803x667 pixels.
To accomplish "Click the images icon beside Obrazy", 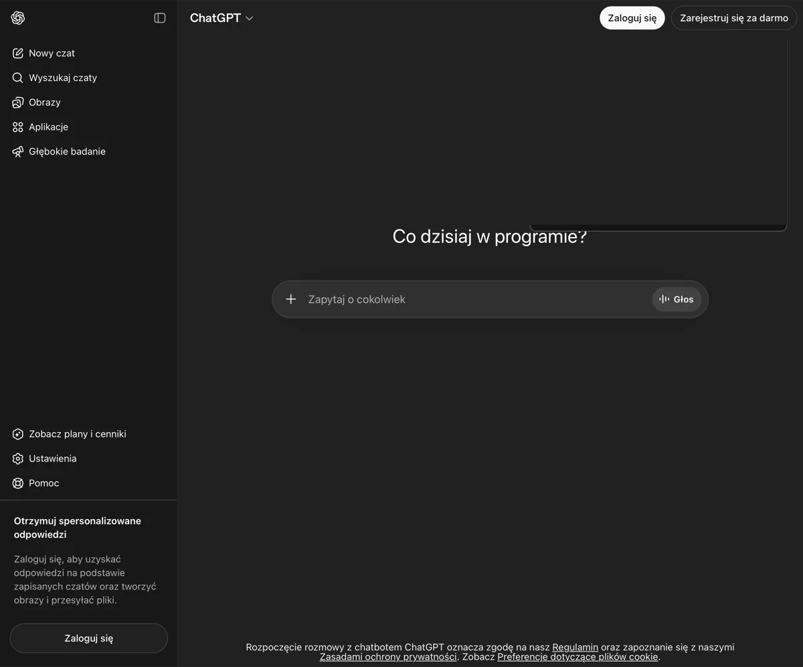I will coord(18,102).
